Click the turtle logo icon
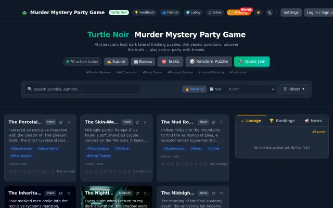Viewport: 333px width, 208px height. (24, 12)
